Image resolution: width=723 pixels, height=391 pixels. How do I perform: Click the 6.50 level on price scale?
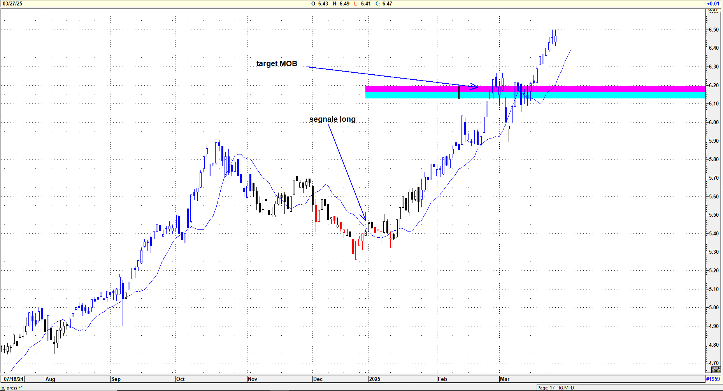click(714, 30)
